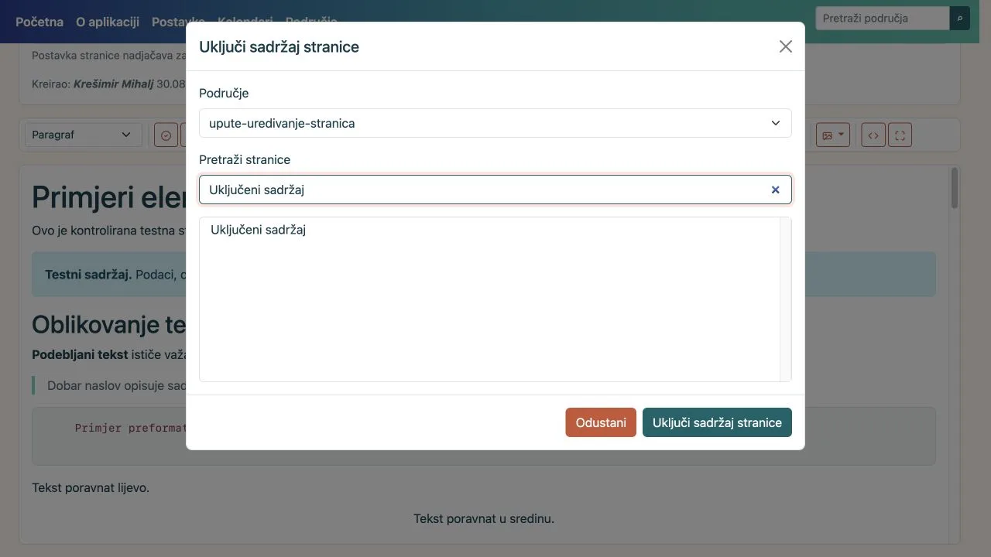This screenshot has width=991, height=557.
Task: Go to O aplikaciji in the navigation bar
Action: (x=108, y=22)
